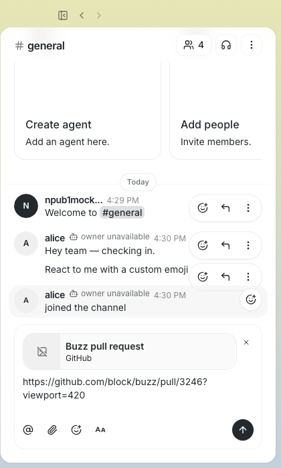
Task: Select the Create agent card
Action: 88,110
